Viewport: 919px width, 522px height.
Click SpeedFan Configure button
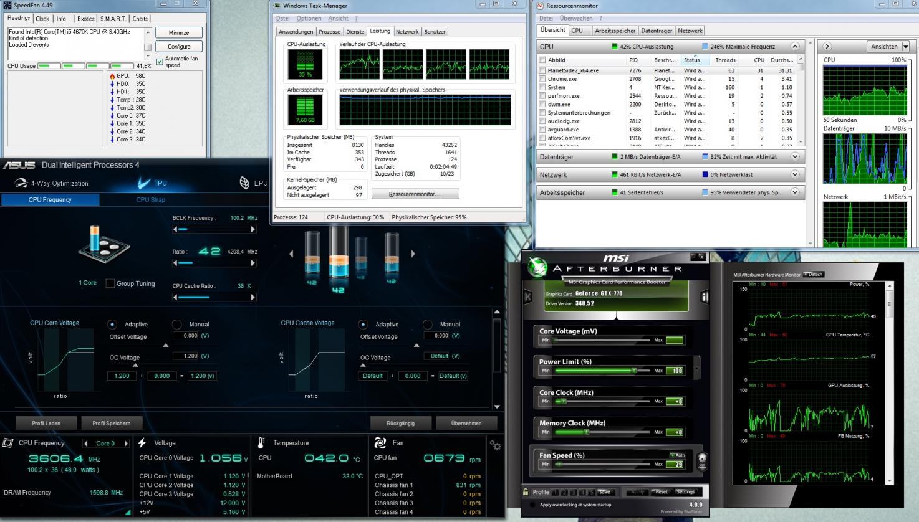(x=179, y=47)
